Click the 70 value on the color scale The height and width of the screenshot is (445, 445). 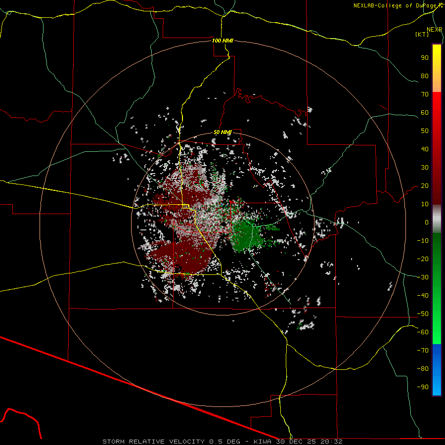pyautogui.click(x=425, y=94)
